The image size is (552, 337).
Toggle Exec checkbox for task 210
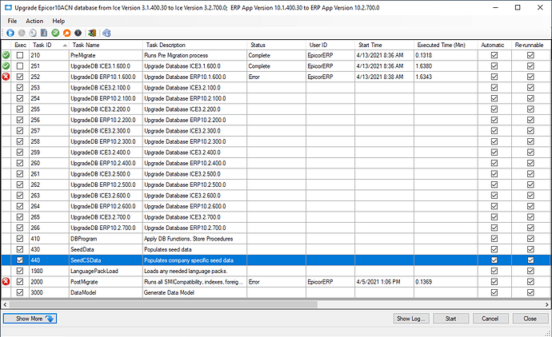pos(20,55)
